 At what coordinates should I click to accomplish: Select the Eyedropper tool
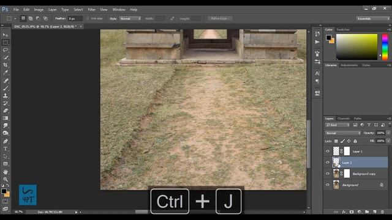point(6,72)
